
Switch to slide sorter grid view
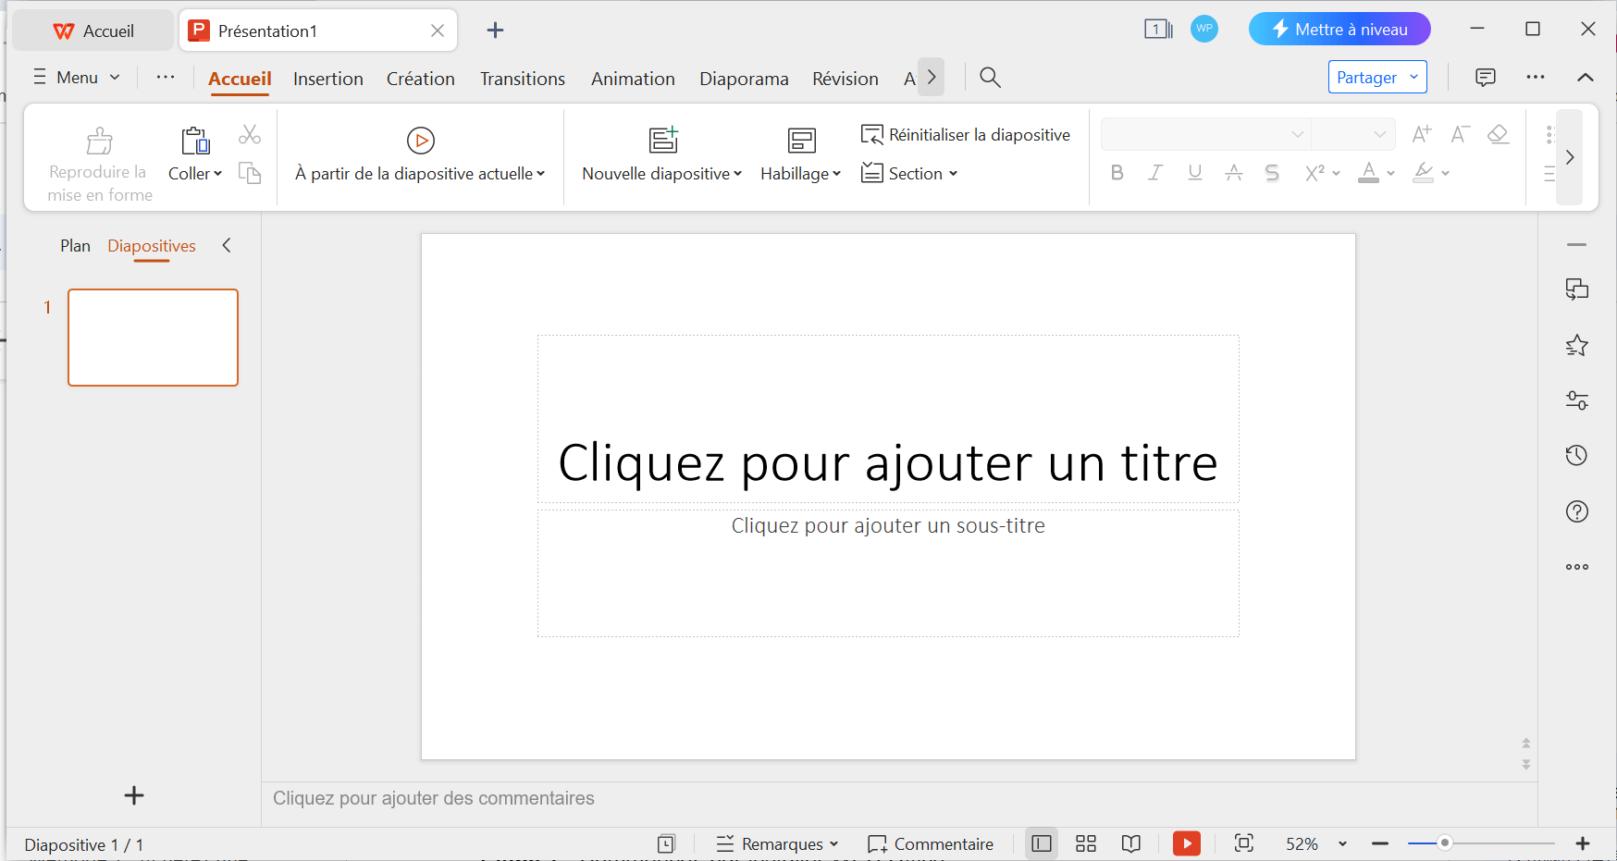click(1086, 843)
